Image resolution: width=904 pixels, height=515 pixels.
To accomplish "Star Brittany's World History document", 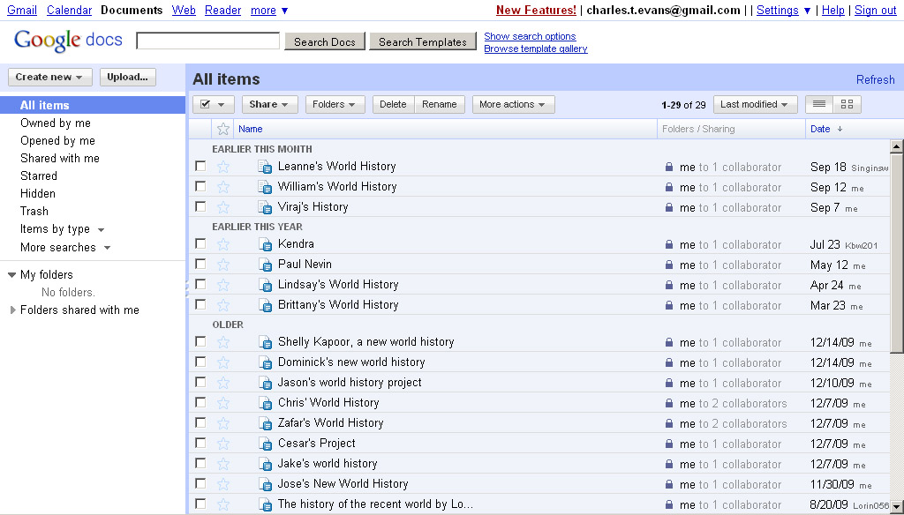I will [x=223, y=305].
